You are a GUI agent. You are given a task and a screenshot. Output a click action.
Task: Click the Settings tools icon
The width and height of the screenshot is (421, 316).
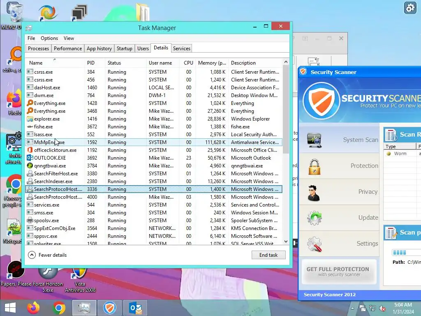tap(315, 244)
